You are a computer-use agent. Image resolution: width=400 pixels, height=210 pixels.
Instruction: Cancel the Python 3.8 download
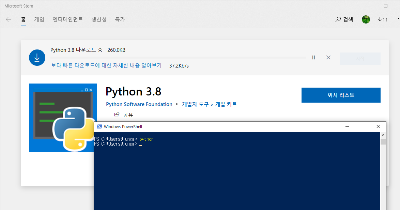pyautogui.click(x=328, y=58)
